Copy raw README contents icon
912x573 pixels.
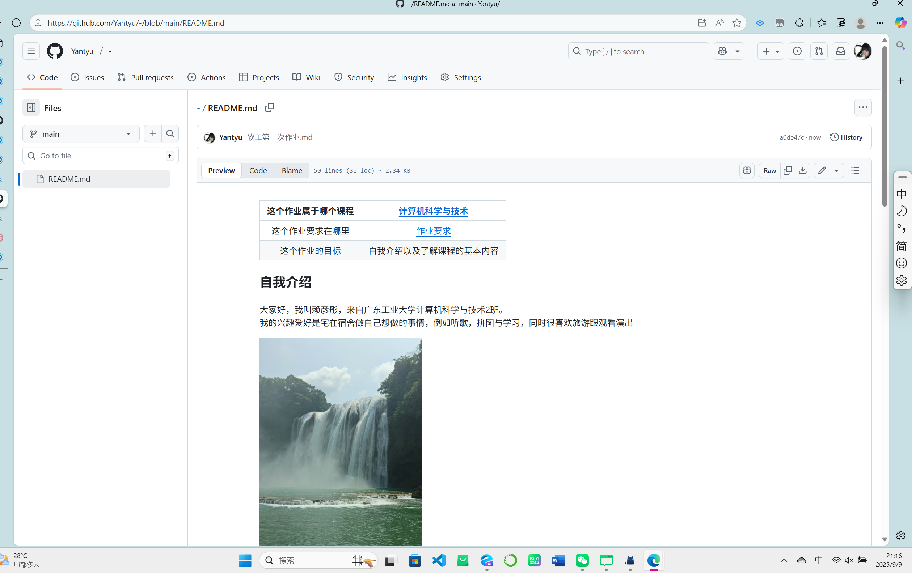pyautogui.click(x=788, y=170)
